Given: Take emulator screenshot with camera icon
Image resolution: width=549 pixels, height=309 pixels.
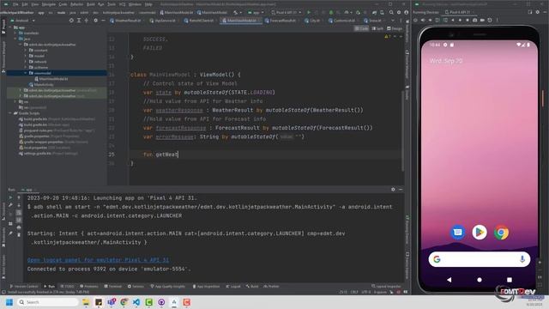Looking at the screenshot, I should pos(474,21).
